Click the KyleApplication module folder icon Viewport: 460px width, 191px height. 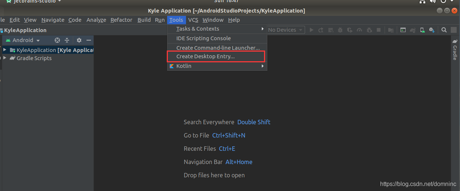click(x=13, y=50)
